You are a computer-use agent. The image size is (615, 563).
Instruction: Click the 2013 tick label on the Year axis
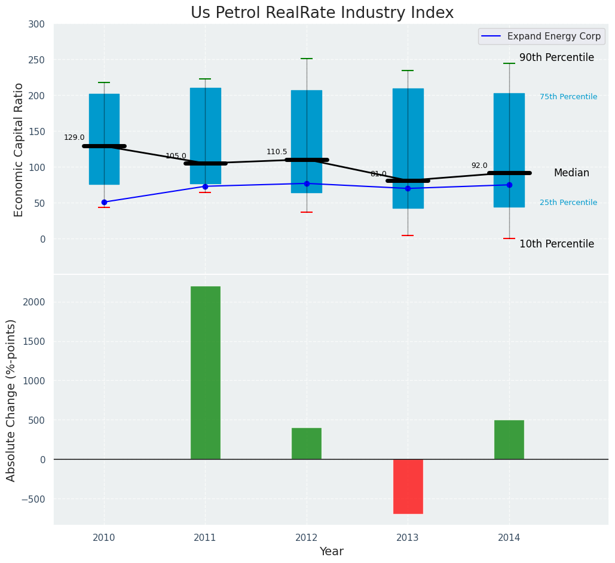point(408,537)
